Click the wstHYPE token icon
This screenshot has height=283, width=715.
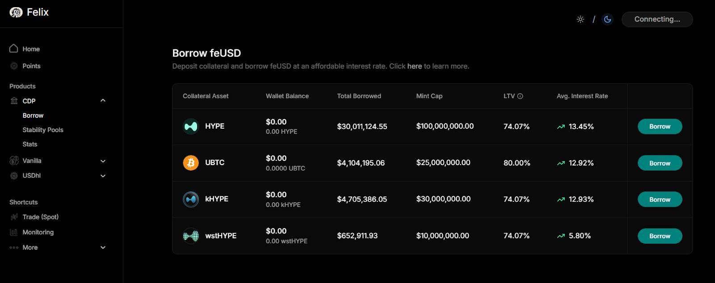(191, 236)
